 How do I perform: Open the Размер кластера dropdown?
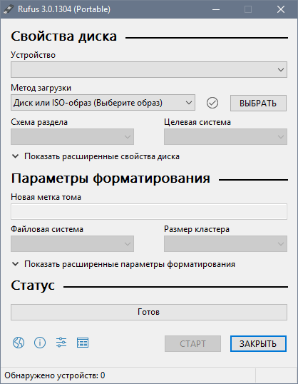tap(225, 243)
